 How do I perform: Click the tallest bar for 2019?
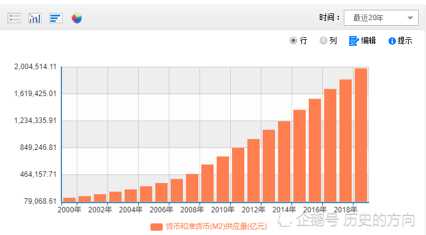click(361, 135)
